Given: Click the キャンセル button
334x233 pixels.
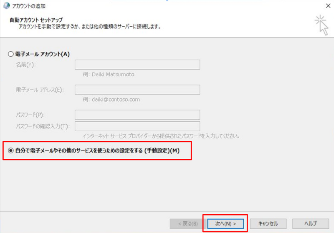Looking at the screenshot, I should (268, 224).
